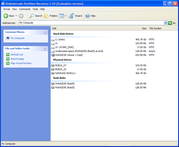This screenshot has height=147, width=179.
Task: Click the Wizard toolbar label
Action: click(x=78, y=16)
